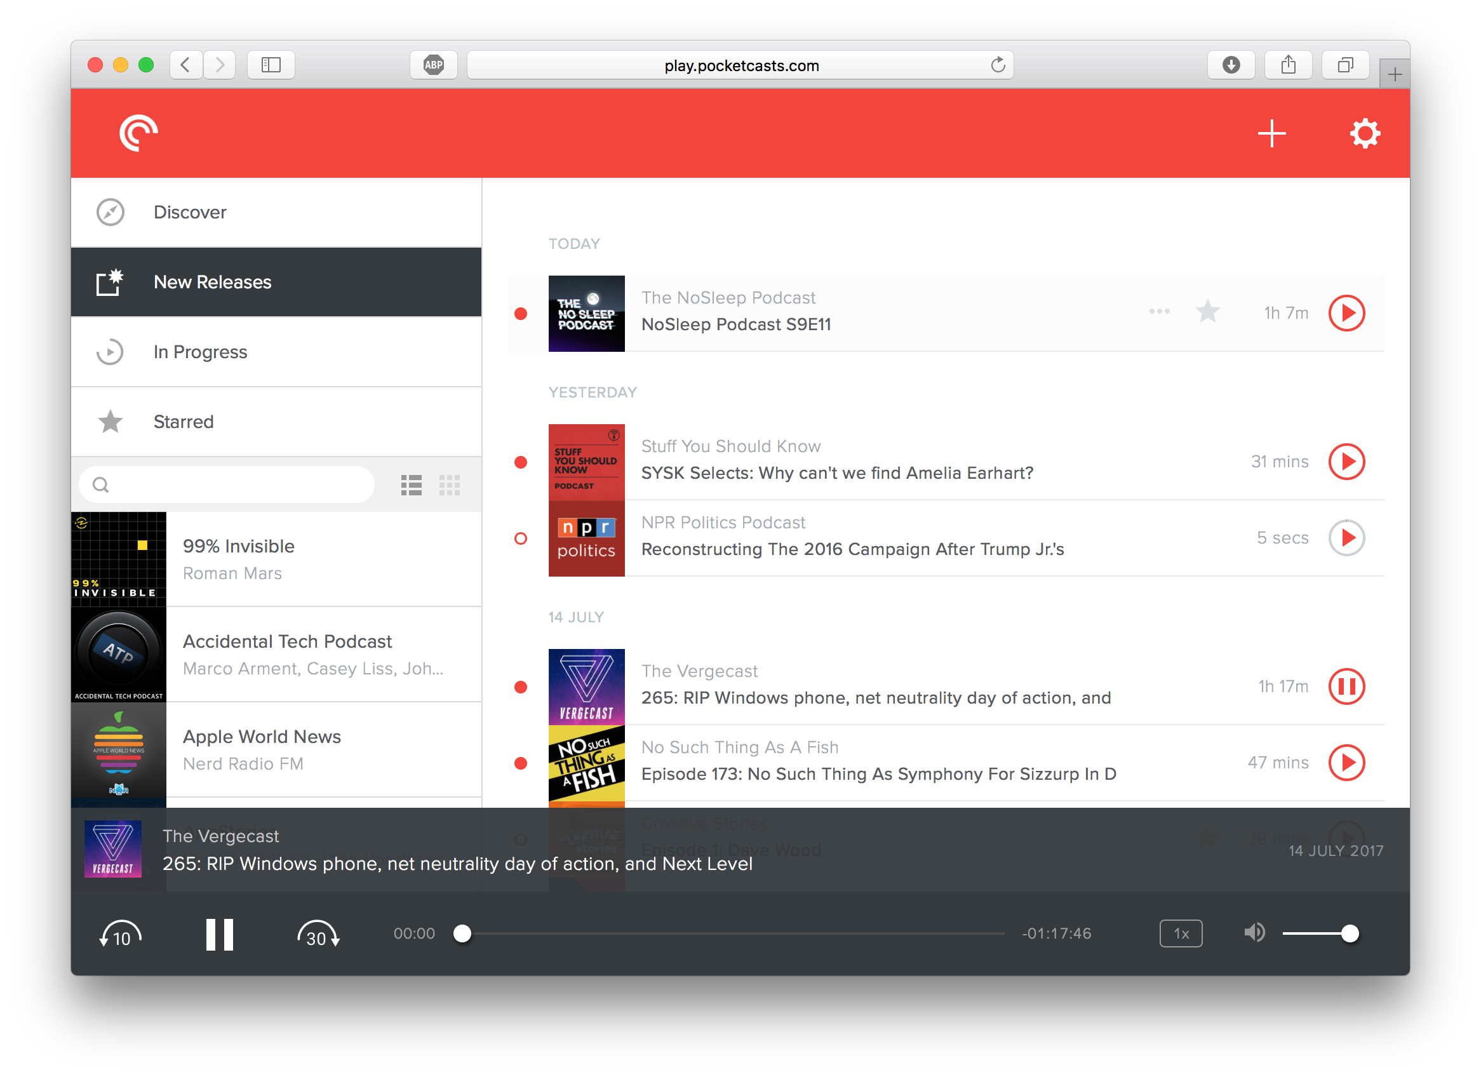Open the SYSK Selects Amelia Earhart episode title

pyautogui.click(x=837, y=474)
